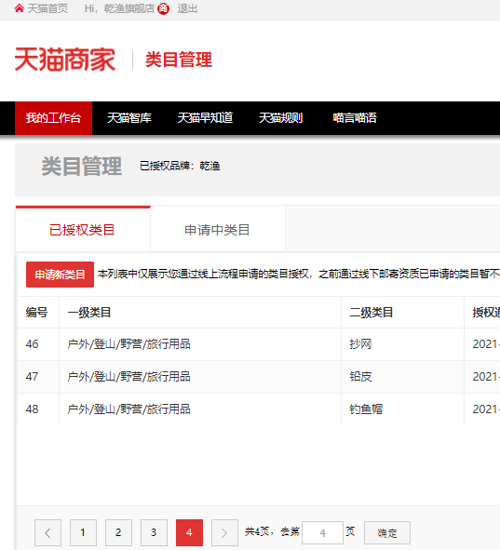This screenshot has height=550, width=500.
Task: Open the 我的工作台 navigation item
Action: [53, 118]
